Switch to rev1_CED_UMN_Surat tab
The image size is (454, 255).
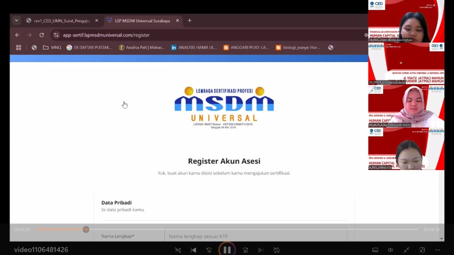(61, 21)
